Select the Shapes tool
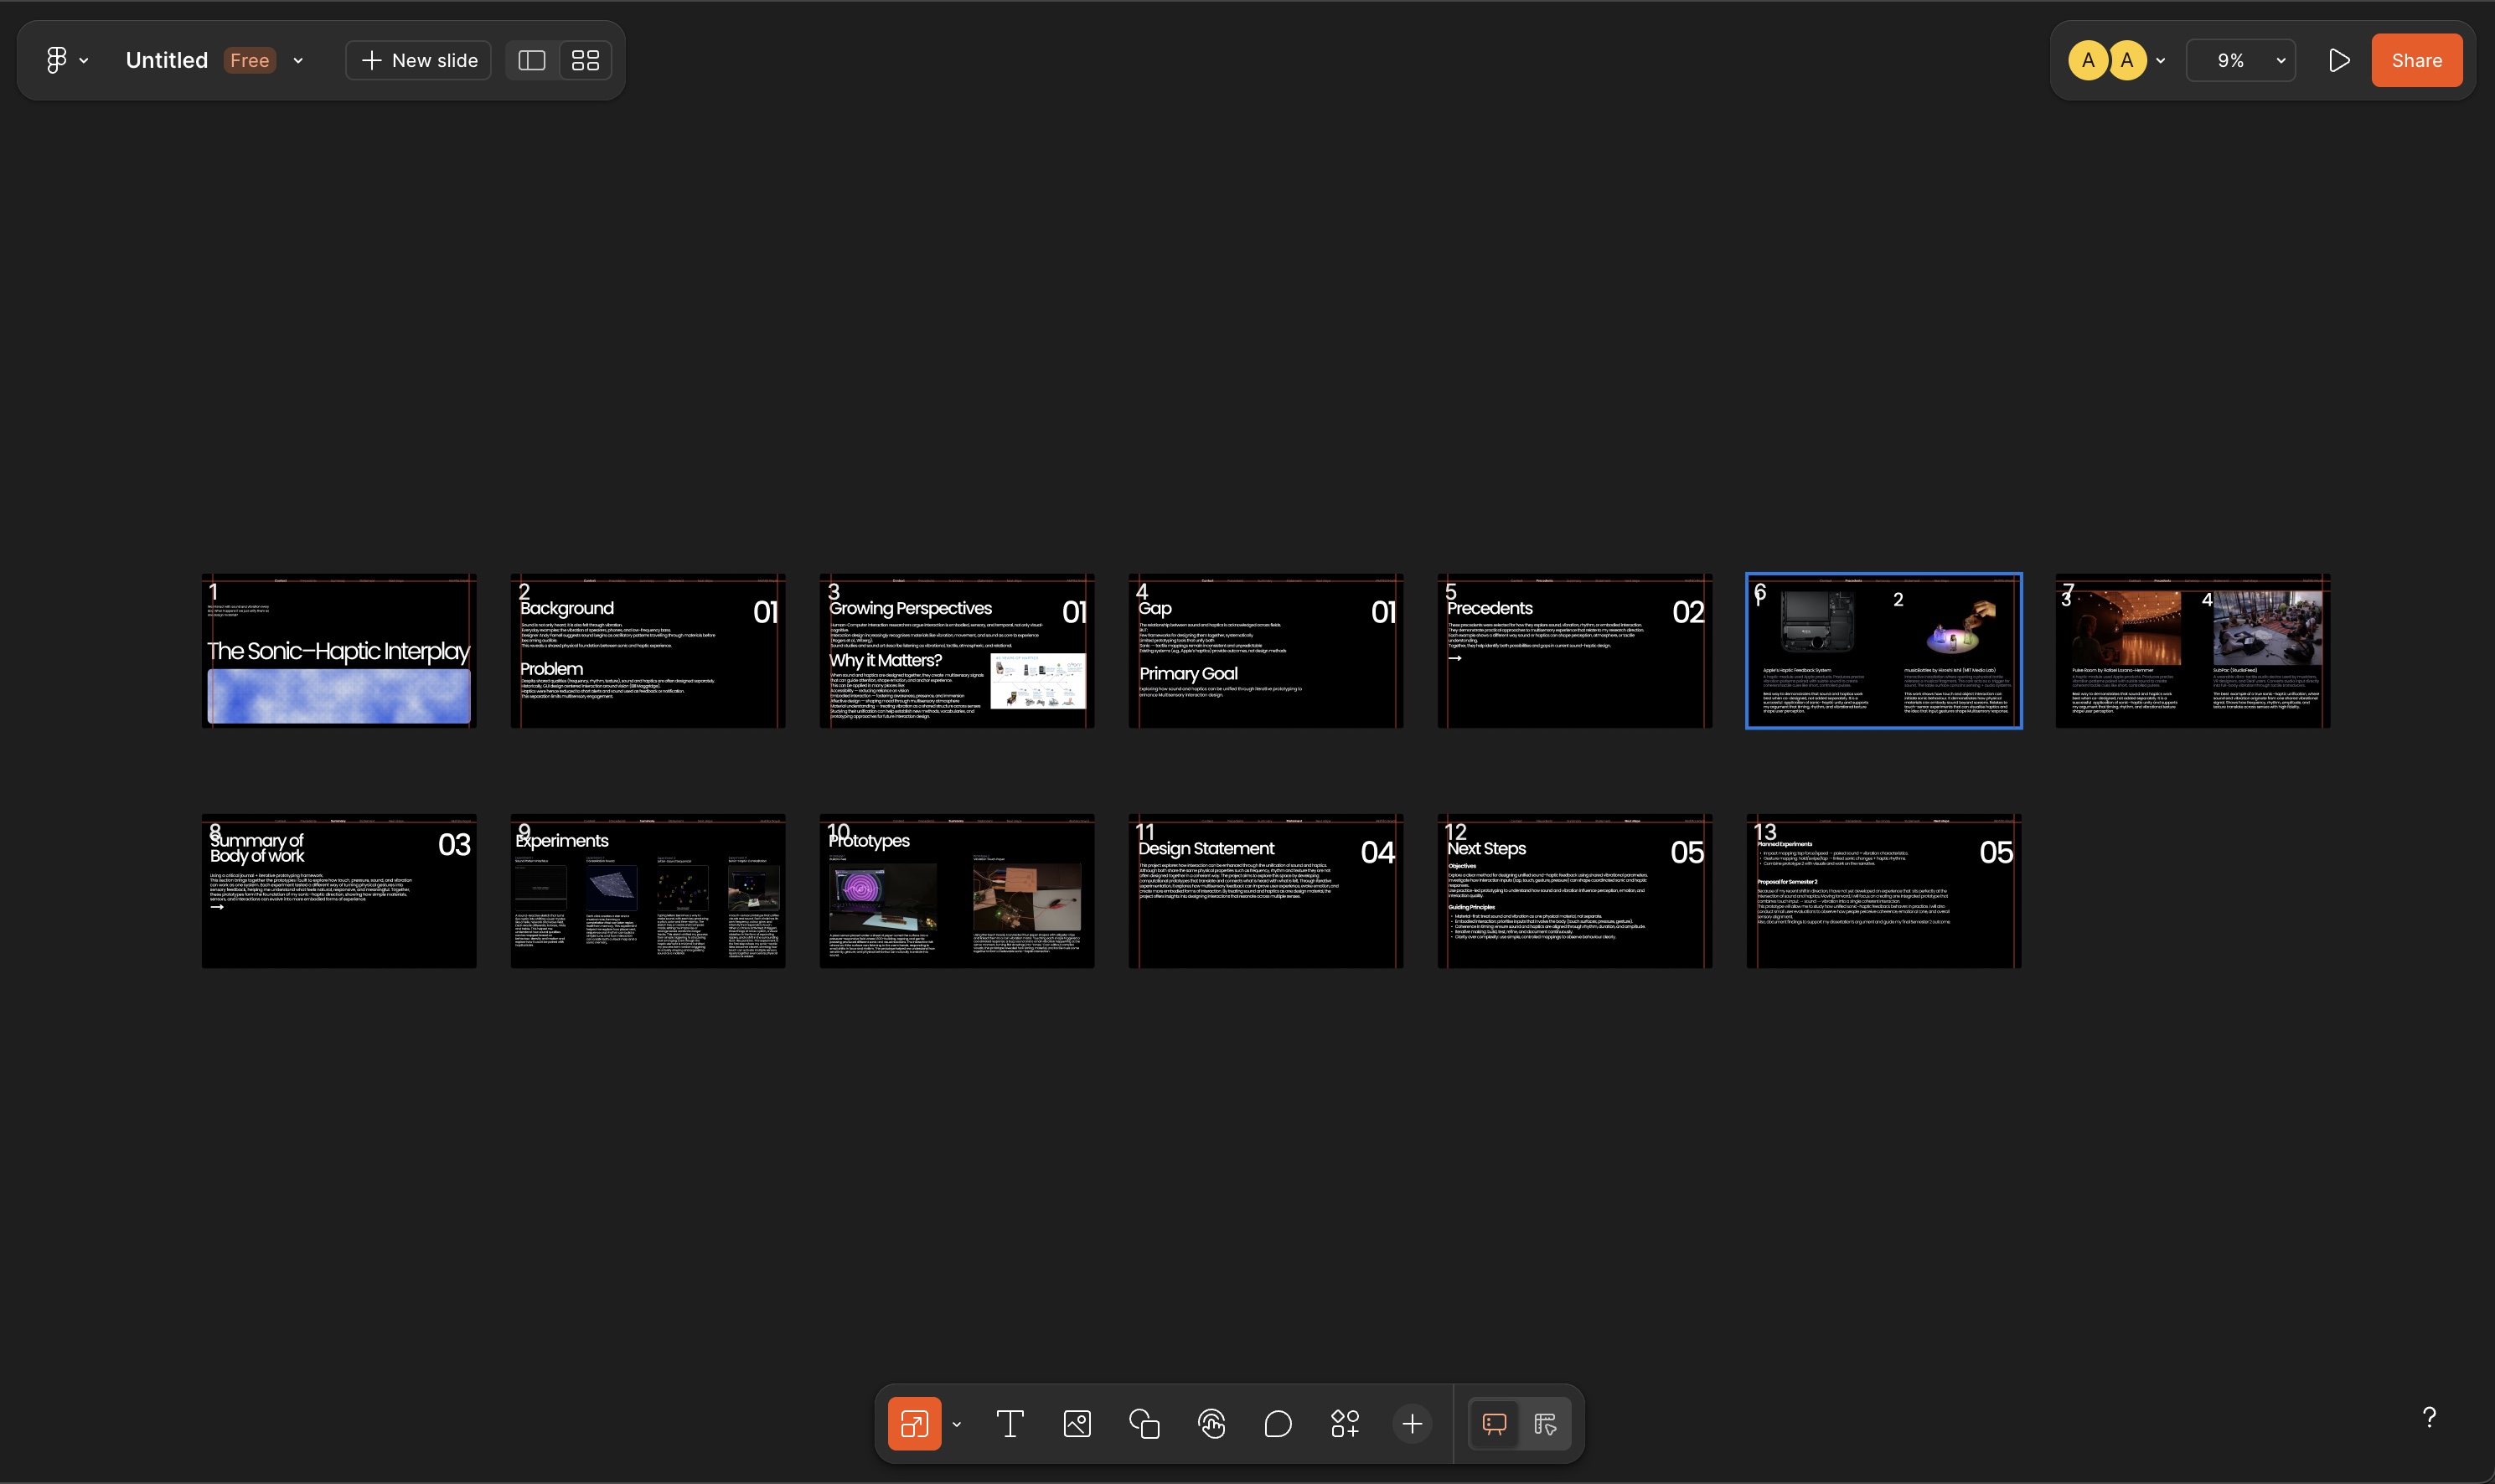 click(x=1144, y=1423)
